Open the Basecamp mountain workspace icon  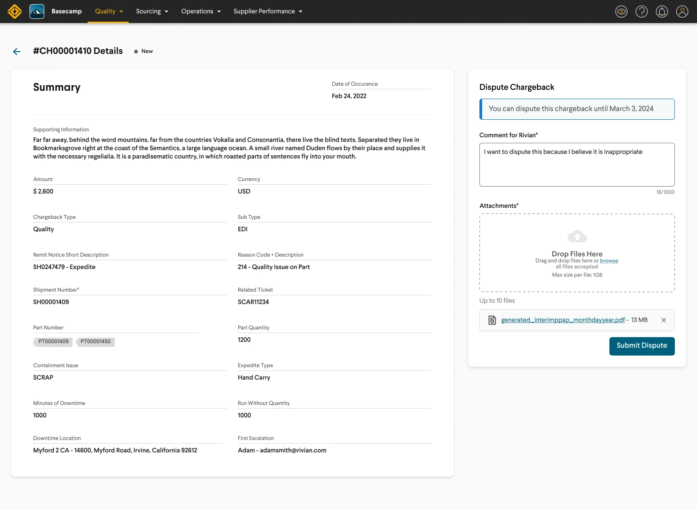coord(37,12)
